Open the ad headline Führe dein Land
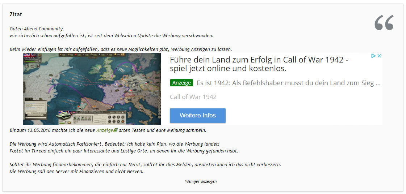The height and width of the screenshot is (194, 406). [x=259, y=64]
